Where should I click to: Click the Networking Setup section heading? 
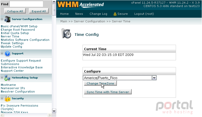click(25, 77)
